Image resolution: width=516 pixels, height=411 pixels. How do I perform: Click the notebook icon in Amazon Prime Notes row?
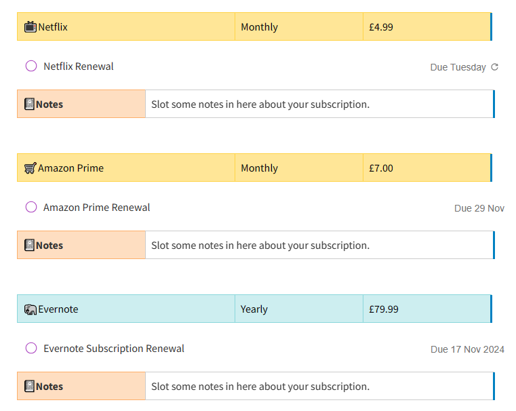[x=29, y=245]
